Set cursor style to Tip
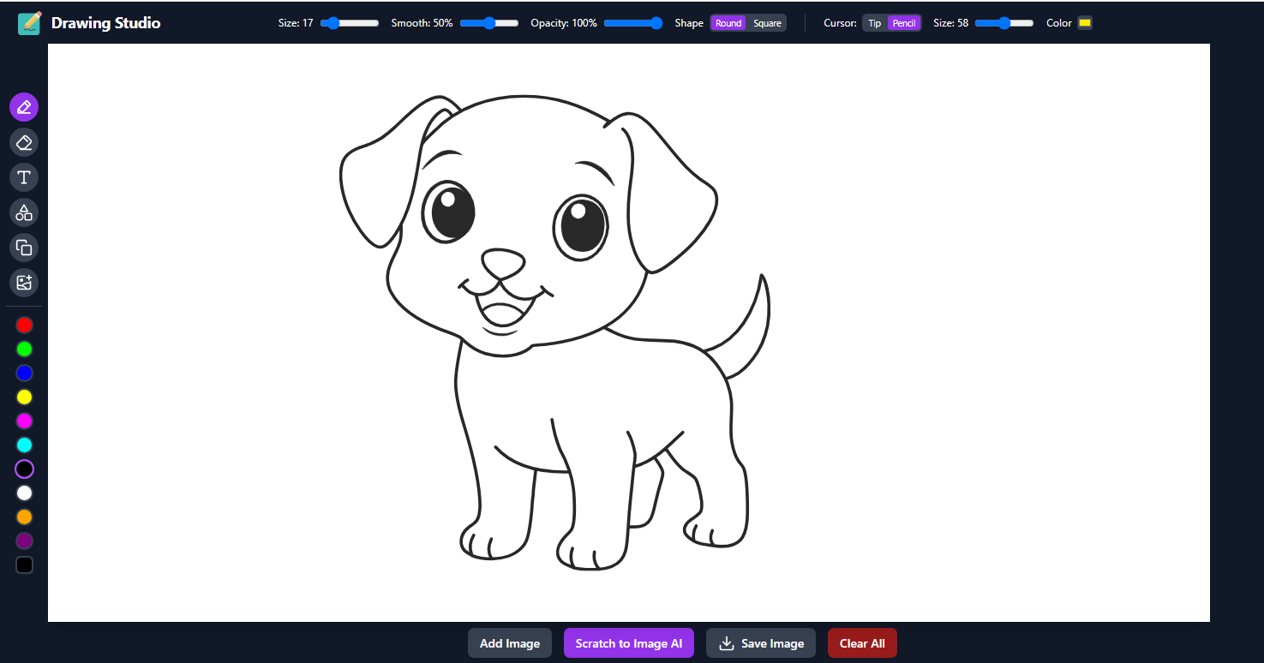Image resolution: width=1264 pixels, height=663 pixels. click(874, 23)
